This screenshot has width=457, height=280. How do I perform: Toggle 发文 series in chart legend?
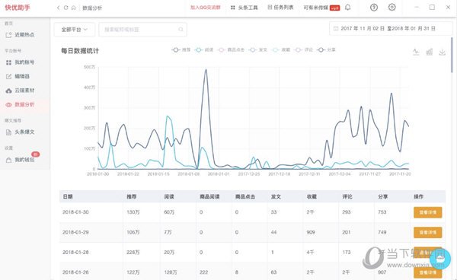[258, 50]
